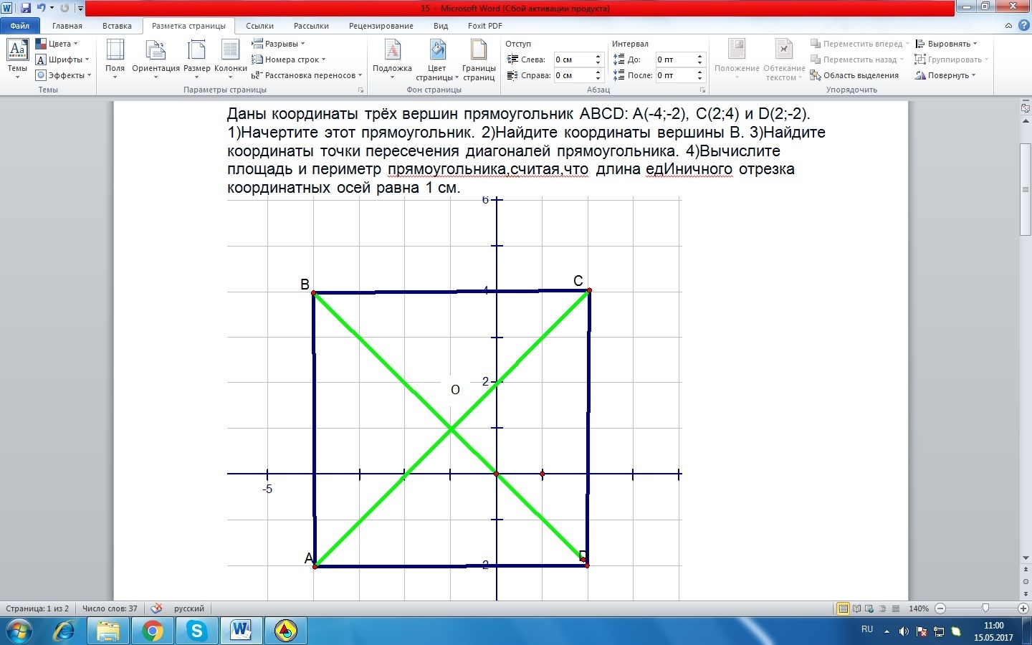Click the spelling check status icon
This screenshot has width=1032, height=645.
pyautogui.click(x=156, y=608)
